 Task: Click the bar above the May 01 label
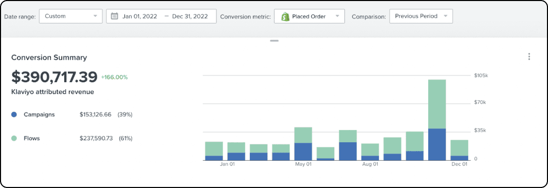point(303,144)
